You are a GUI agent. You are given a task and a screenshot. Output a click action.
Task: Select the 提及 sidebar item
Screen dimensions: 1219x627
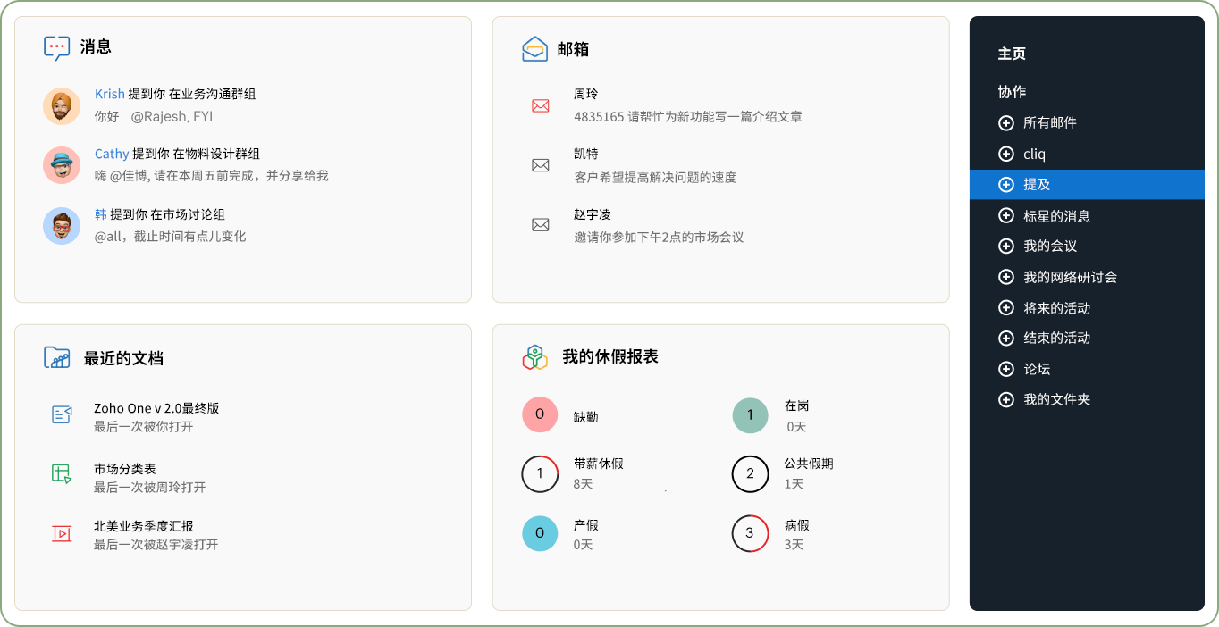coord(1037,184)
